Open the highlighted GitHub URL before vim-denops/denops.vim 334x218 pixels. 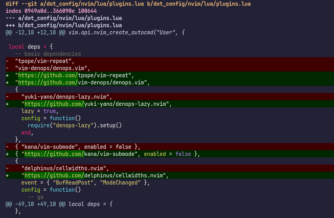pyautogui.click(x=48, y=82)
